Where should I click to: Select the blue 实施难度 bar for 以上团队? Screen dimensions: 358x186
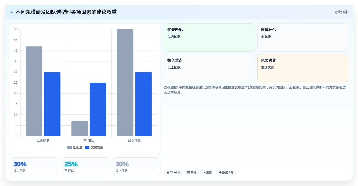[144, 104]
